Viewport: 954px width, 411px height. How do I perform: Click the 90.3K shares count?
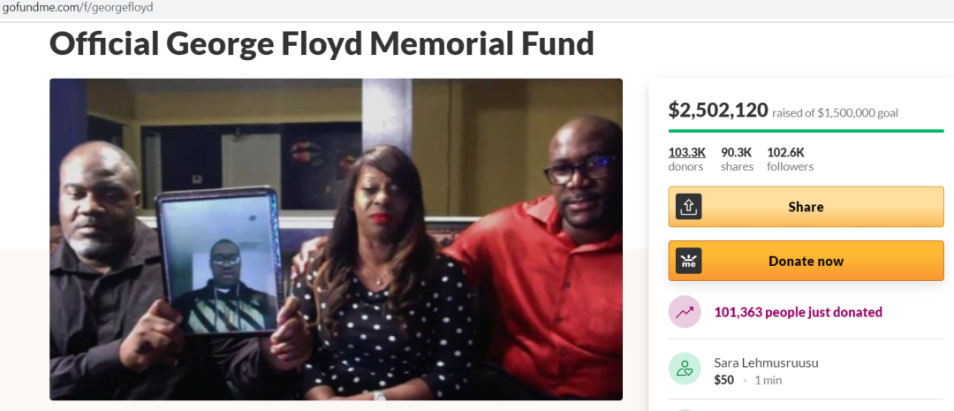[738, 159]
